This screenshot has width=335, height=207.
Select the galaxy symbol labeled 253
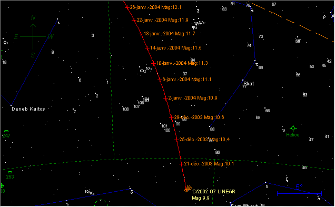tap(10, 172)
